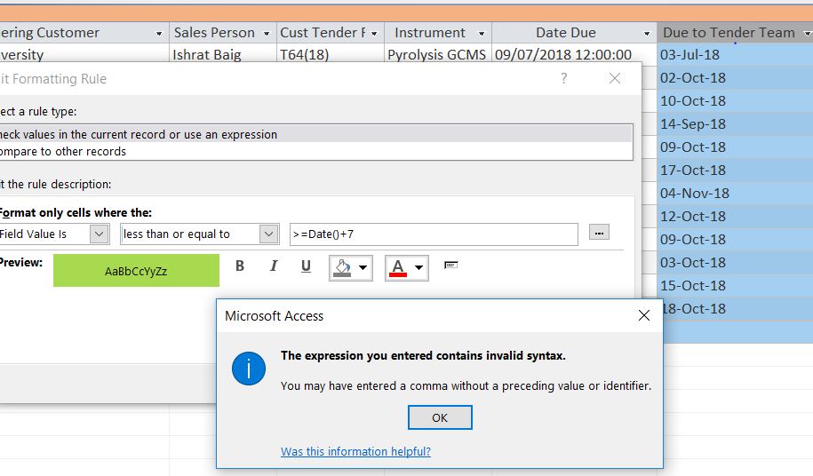Open the less than or equal to dropdown

pos(268,234)
